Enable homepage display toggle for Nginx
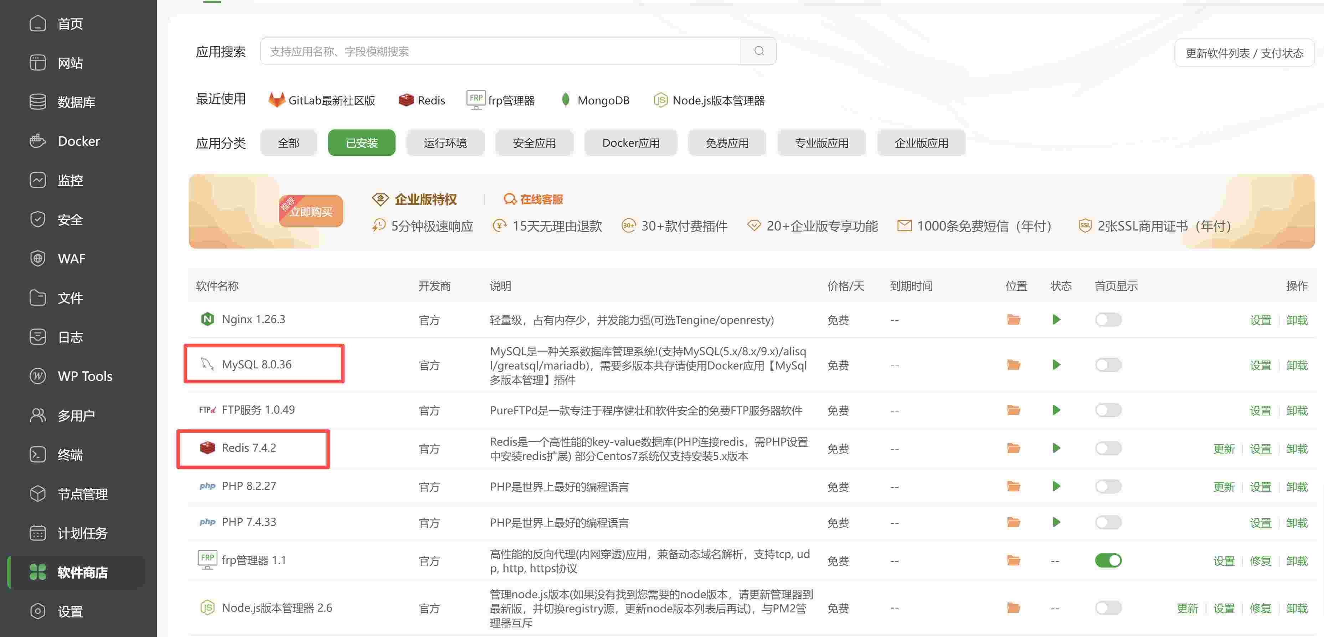This screenshot has width=1324, height=637. coord(1108,320)
